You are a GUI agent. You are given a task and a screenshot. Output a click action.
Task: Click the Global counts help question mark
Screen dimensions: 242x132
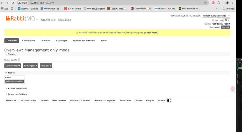[x=19, y=60]
